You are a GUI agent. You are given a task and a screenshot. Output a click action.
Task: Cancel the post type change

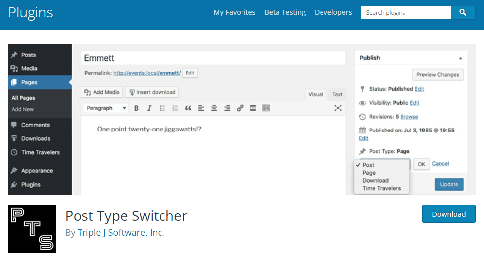(x=440, y=164)
